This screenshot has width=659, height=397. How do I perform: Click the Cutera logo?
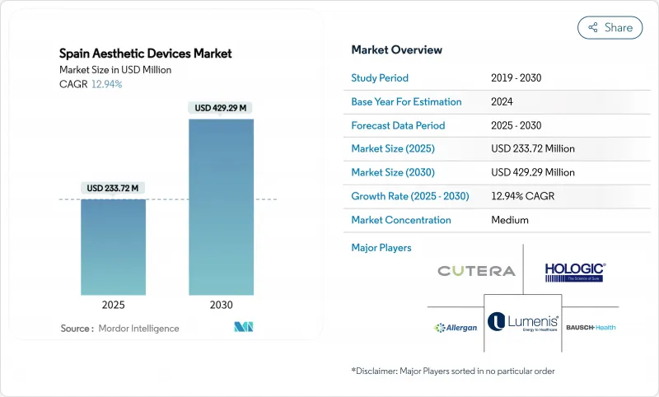(476, 271)
